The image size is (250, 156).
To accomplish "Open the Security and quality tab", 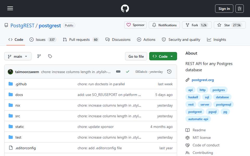I will coord(181,40).
